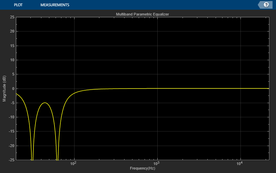
Task: Select the Frequency(Hz) x-axis label
Action: (x=142, y=169)
